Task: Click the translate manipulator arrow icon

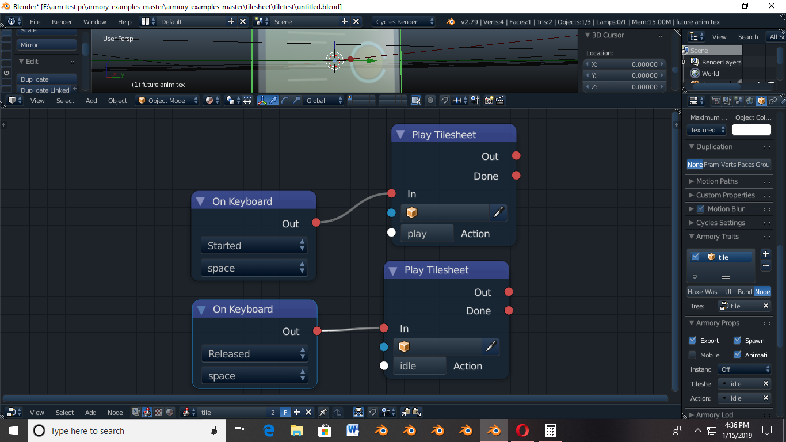Action: coord(274,100)
